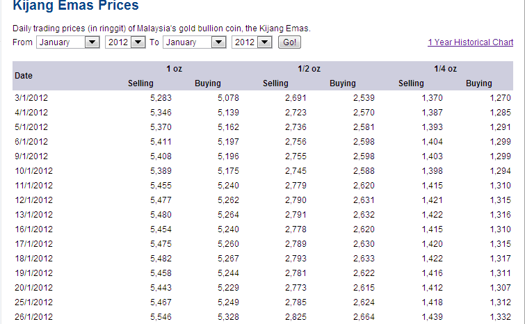
Task: Select the date cell 16/1/2012
Action: (34, 229)
